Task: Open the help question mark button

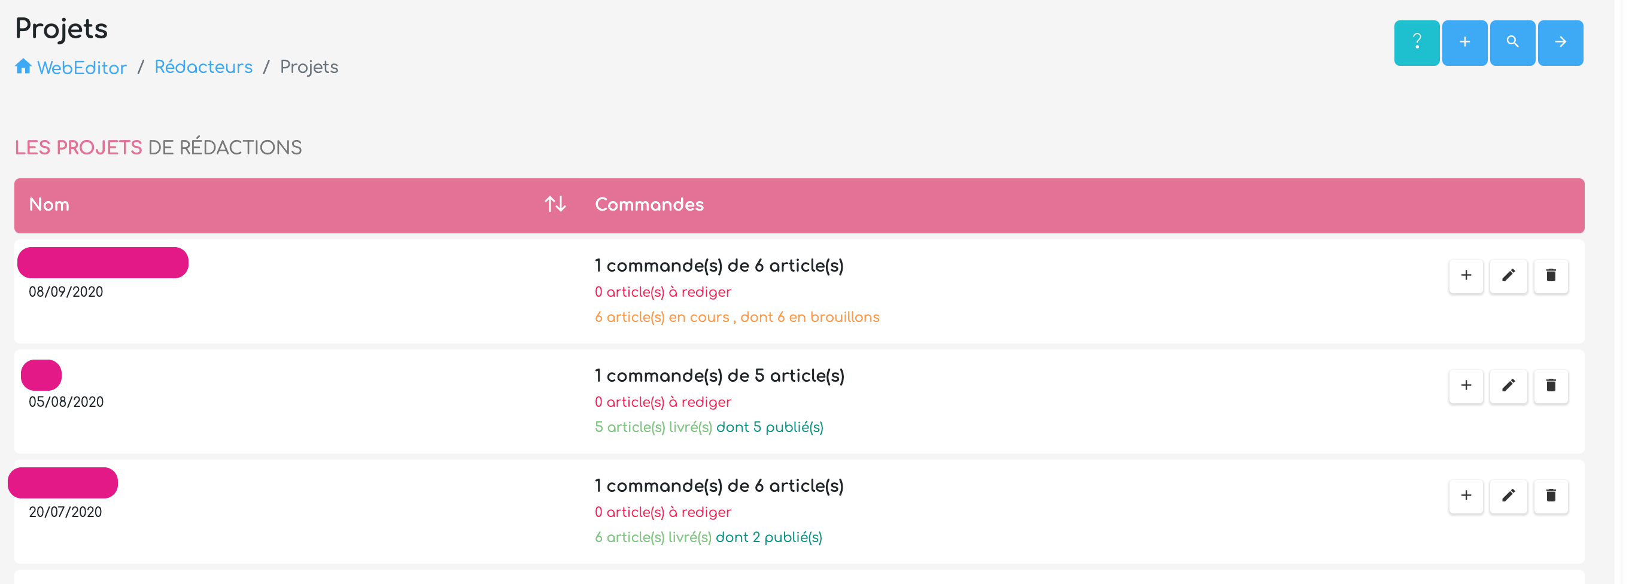Action: 1416,42
